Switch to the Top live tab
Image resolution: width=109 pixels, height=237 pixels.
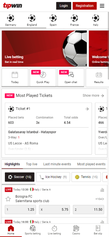click(32, 164)
